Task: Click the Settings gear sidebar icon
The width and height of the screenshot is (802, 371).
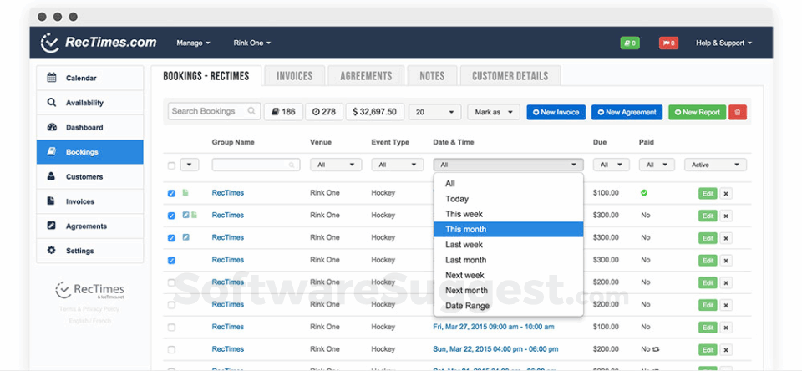Action: 51,250
